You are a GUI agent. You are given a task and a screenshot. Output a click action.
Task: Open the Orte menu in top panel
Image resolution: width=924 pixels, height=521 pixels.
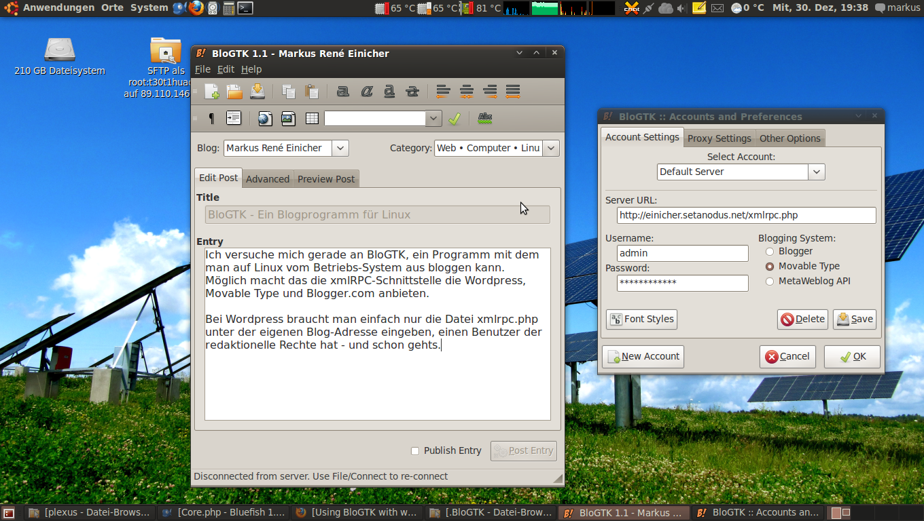click(113, 8)
